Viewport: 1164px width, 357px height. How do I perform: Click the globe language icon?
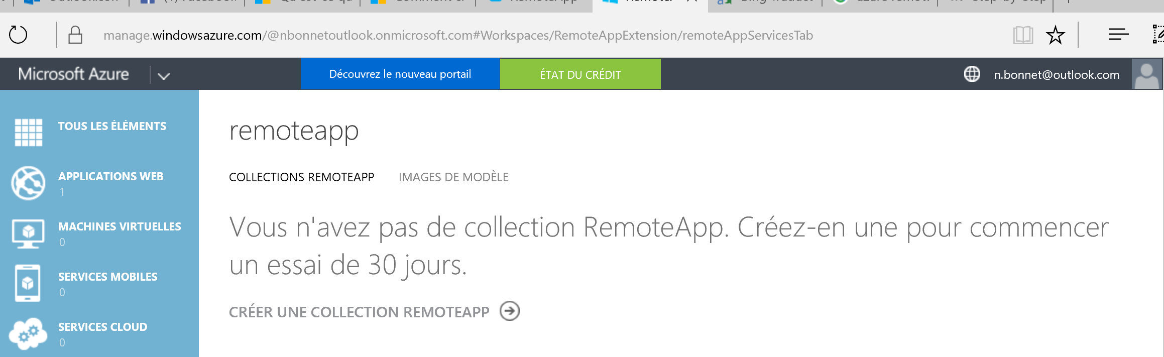pos(972,74)
